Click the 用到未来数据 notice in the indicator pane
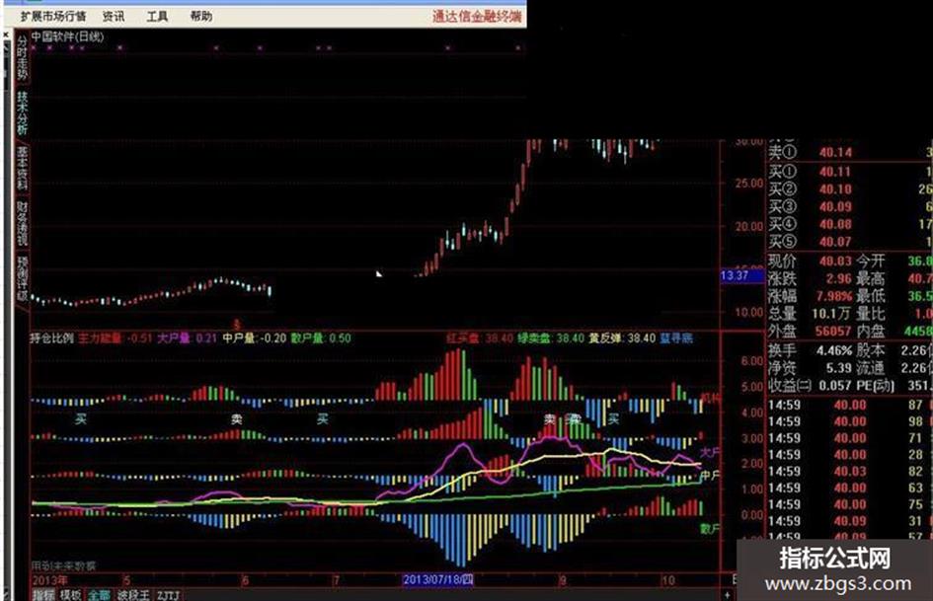This screenshot has width=933, height=601. [x=63, y=565]
